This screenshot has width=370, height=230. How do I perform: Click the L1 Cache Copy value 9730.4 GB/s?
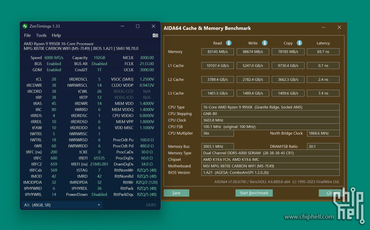pyautogui.click(x=288, y=66)
